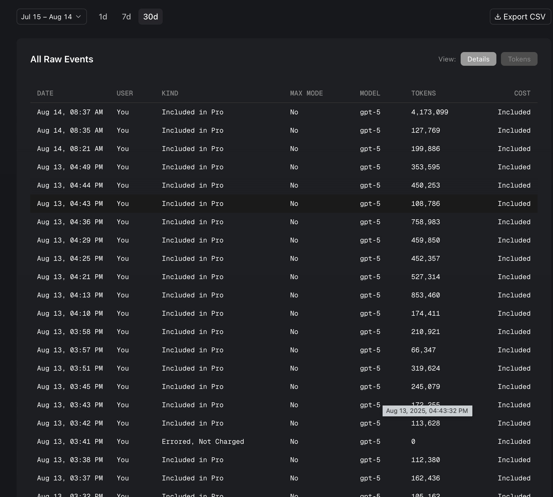Click the COST column header
This screenshot has width=553, height=497.
click(522, 93)
